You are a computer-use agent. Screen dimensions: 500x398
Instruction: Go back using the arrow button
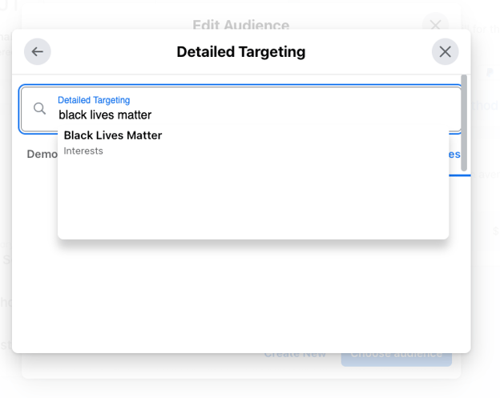click(38, 51)
